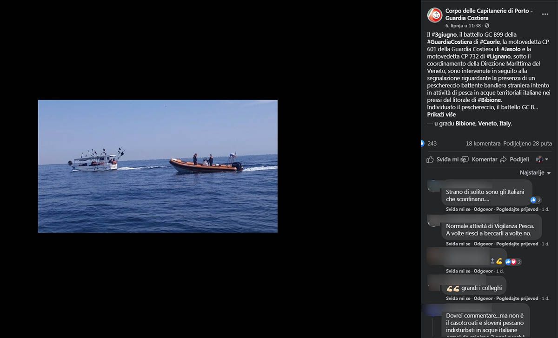Open the Najstarije comment sorting dropdown
The width and height of the screenshot is (558, 338).
tap(535, 173)
